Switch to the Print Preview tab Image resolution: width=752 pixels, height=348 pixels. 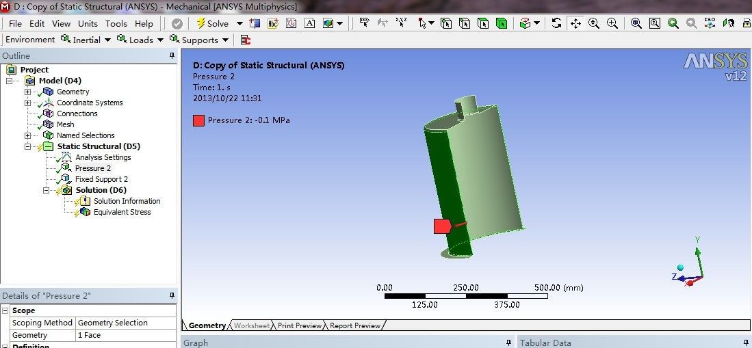[300, 325]
